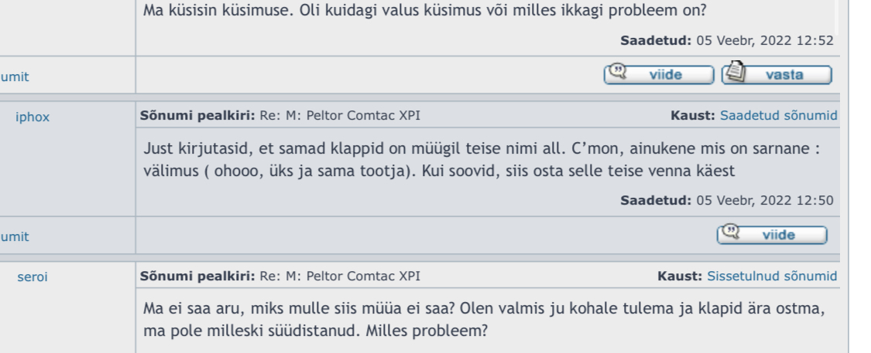Viewport: 871px width, 353px height.
Task: Click the quote bubble icon beside vasta
Action: point(618,74)
